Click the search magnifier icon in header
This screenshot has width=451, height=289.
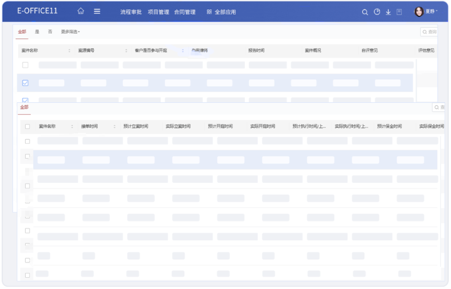click(365, 12)
